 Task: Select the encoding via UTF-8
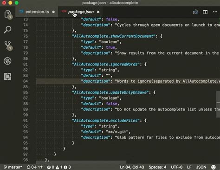coord(176,167)
